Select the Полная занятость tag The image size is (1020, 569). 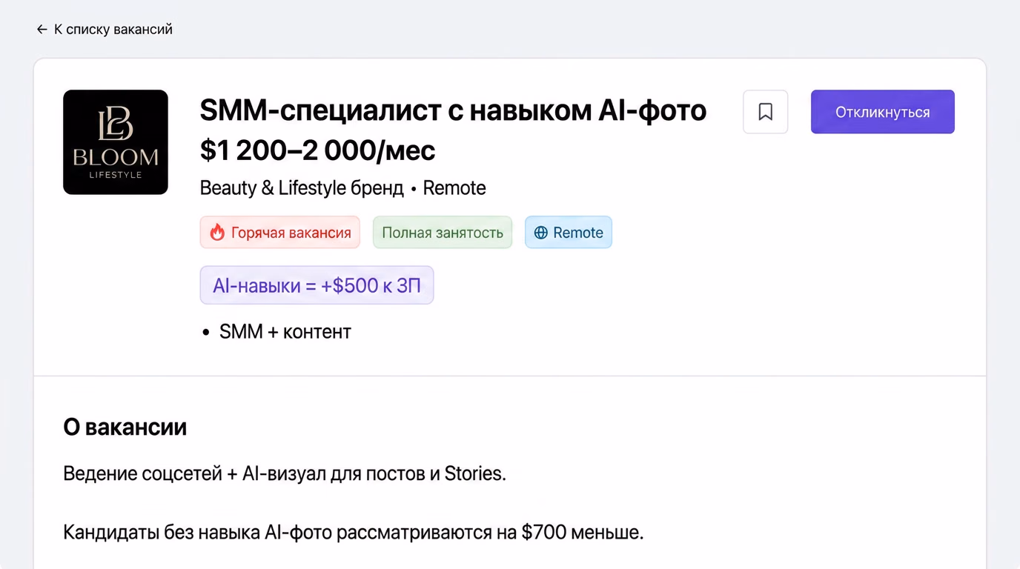tap(443, 233)
